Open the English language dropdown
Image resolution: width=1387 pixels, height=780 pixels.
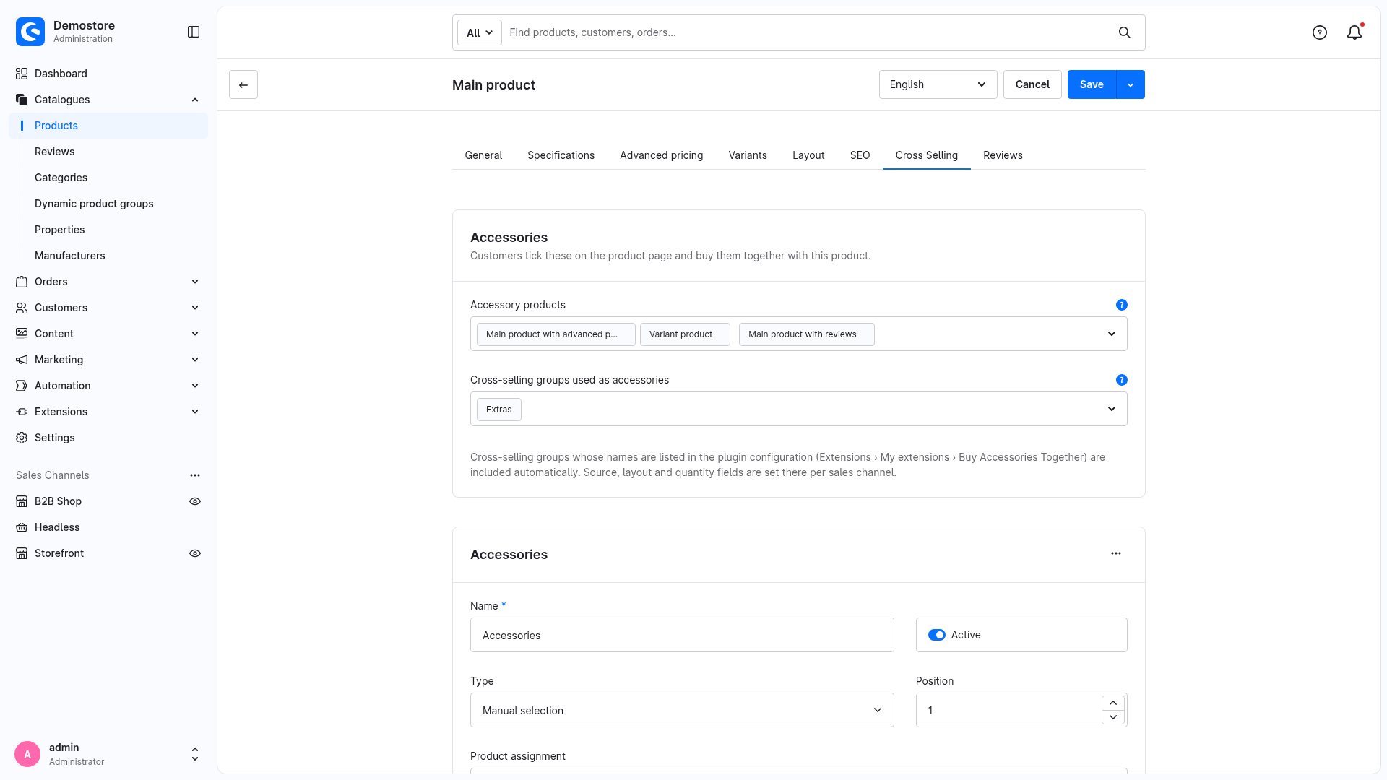pos(938,84)
